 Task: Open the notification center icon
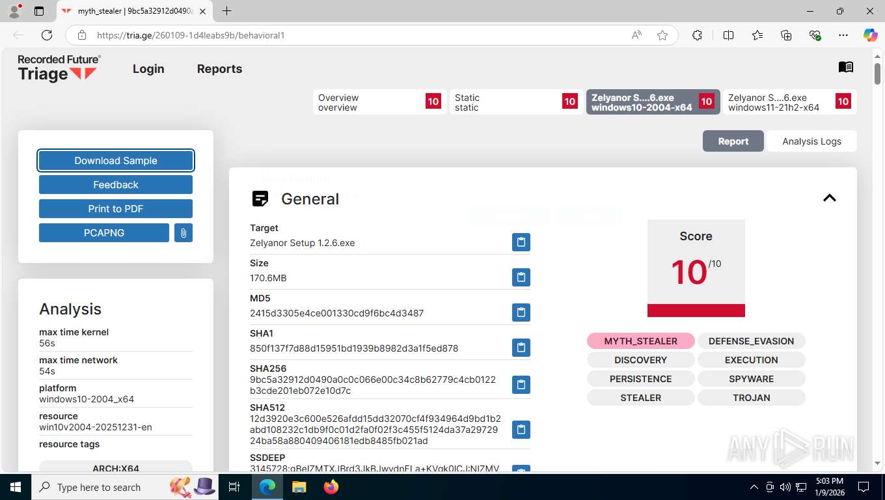click(x=864, y=487)
